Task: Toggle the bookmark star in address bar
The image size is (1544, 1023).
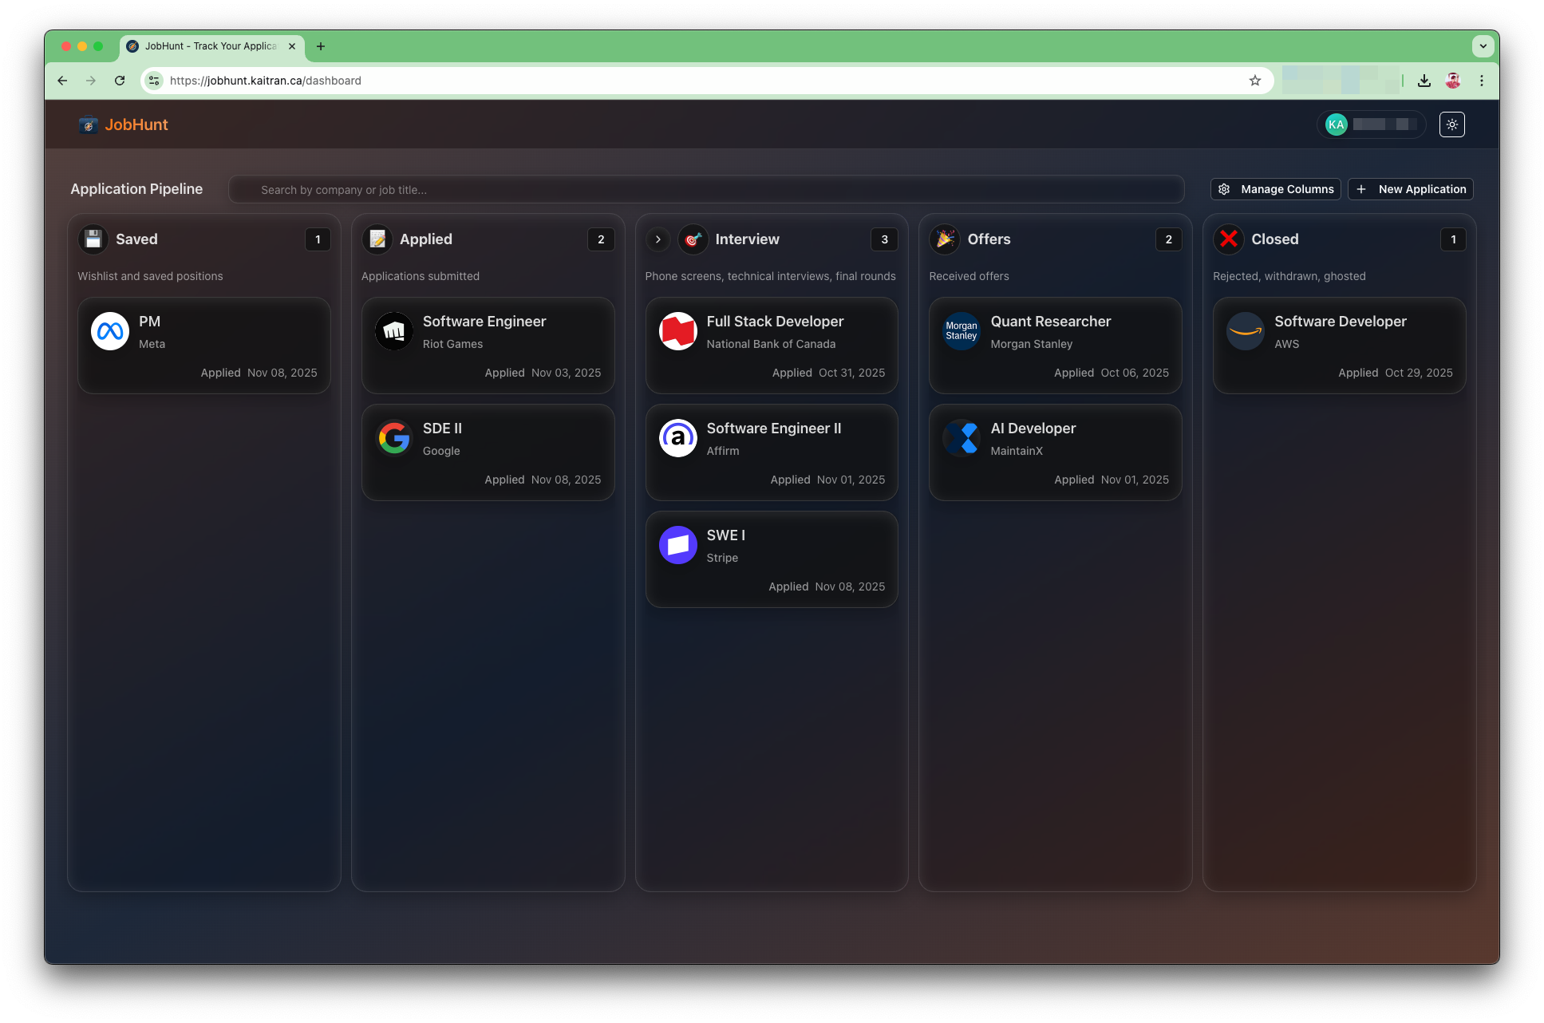Action: [x=1255, y=81]
